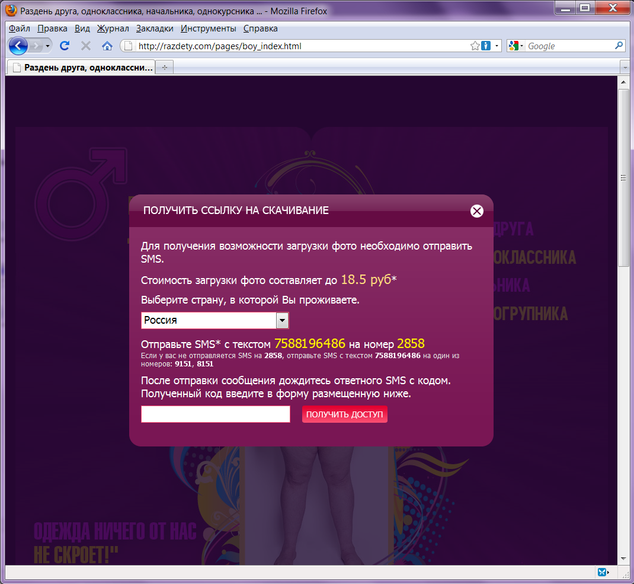Open the Россия country dropdown
634x584 pixels.
point(214,321)
